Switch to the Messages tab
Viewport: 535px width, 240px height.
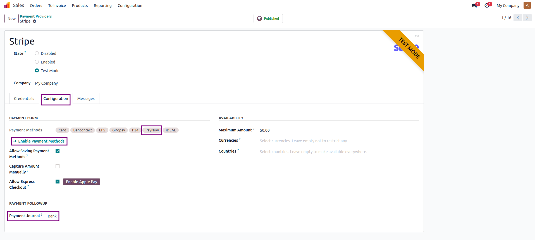(86, 99)
